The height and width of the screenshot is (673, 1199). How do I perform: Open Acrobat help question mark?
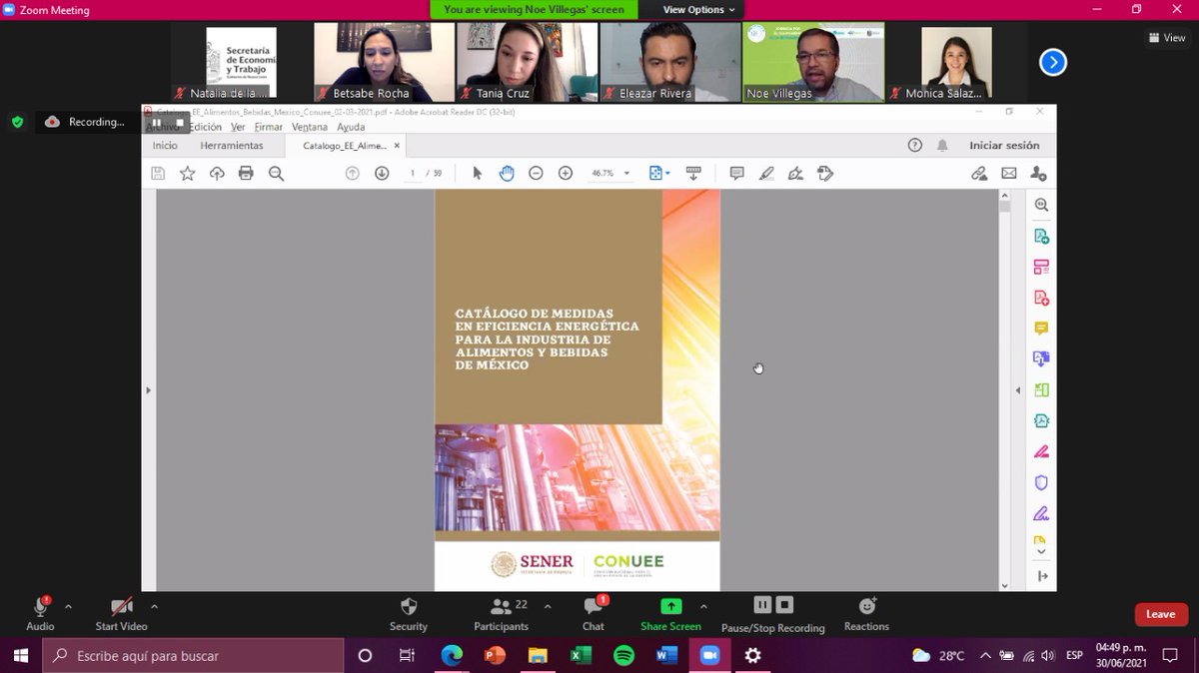click(x=914, y=145)
